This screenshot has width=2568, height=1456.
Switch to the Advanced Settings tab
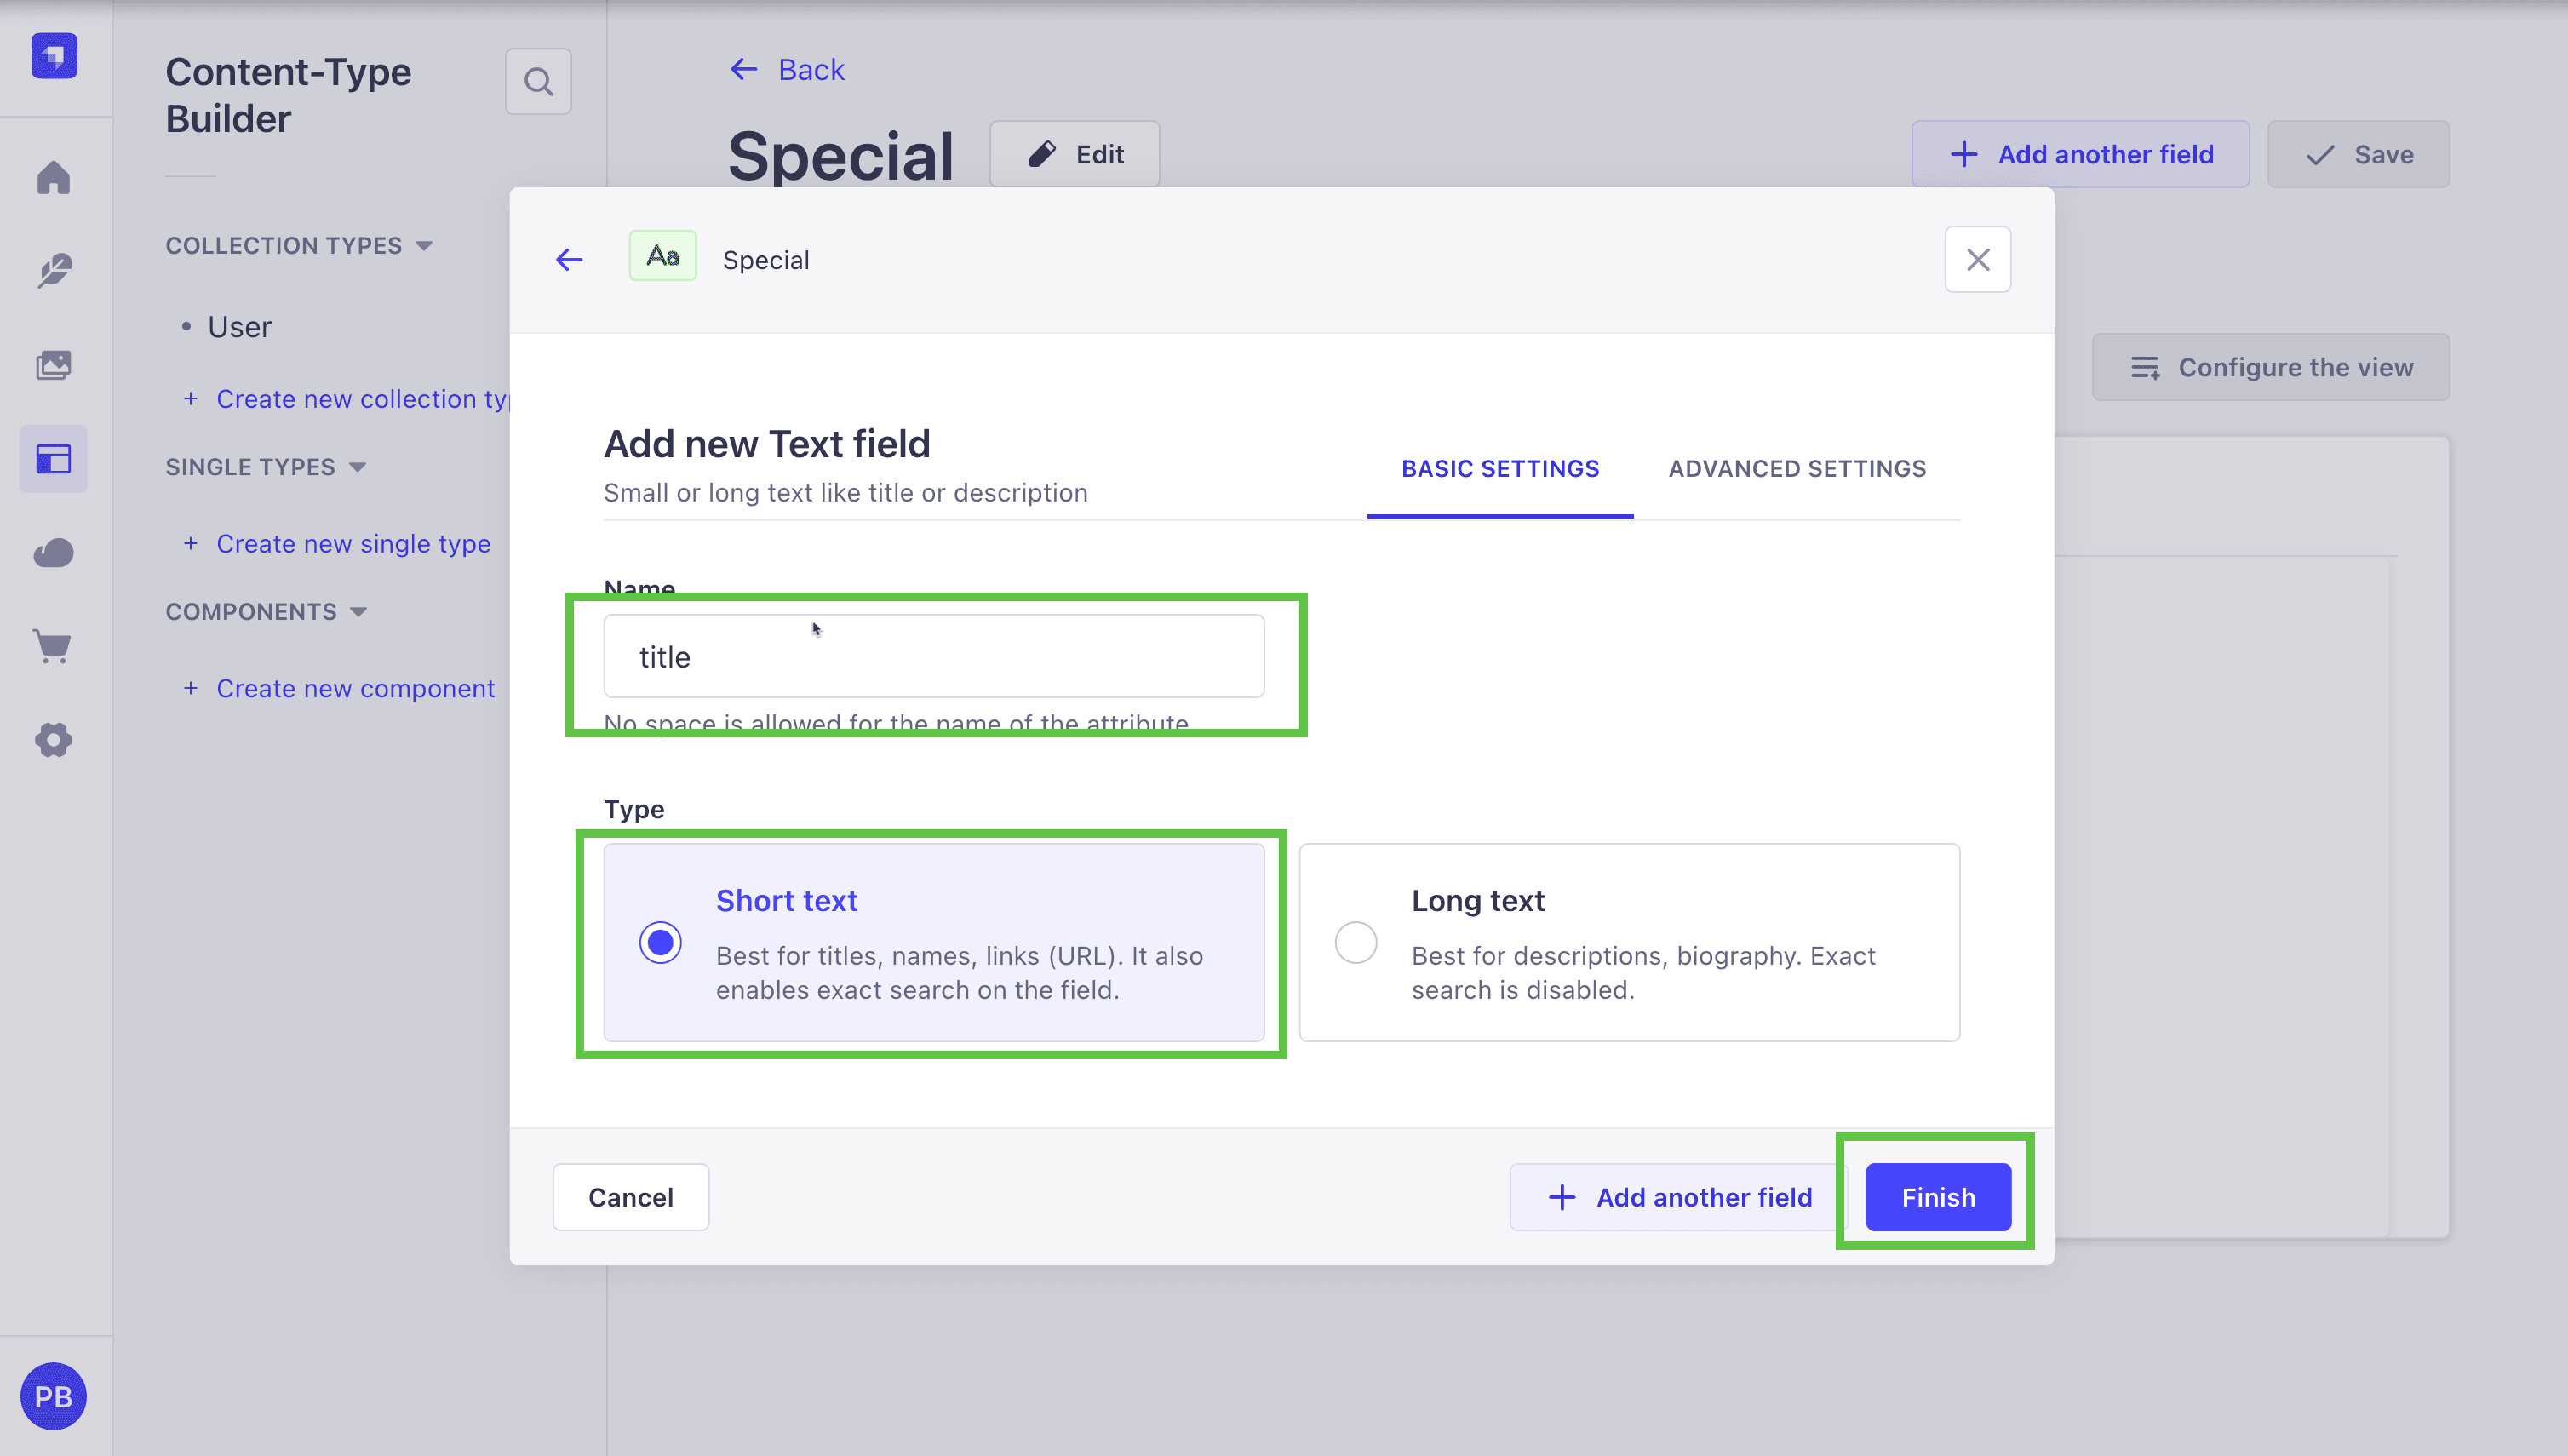1797,469
